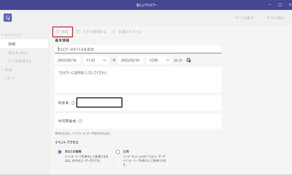
Task: Click the webinar title input field
Action: click(138, 49)
